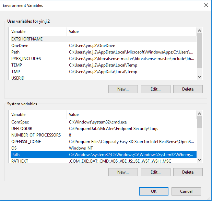Click New button under User variables

(x=123, y=89)
